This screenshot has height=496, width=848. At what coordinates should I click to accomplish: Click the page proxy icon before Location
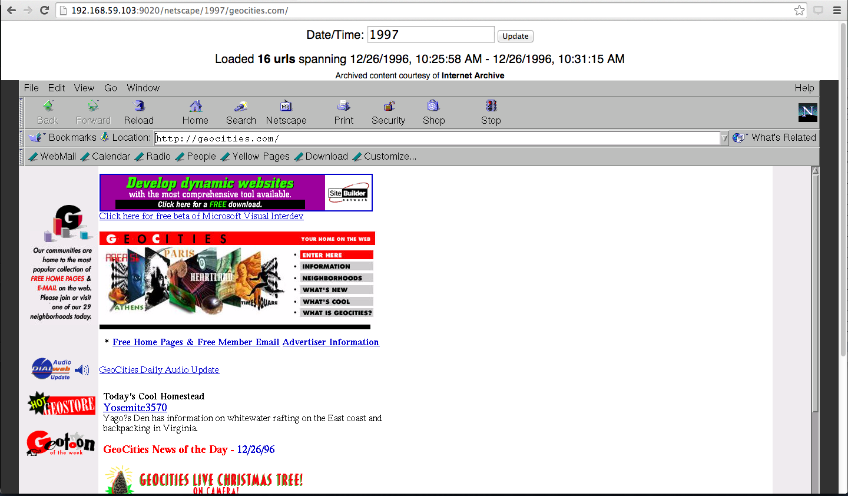[x=104, y=137]
